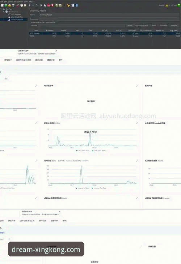Click the Cut scissors toolbar icon

click(17, 5)
